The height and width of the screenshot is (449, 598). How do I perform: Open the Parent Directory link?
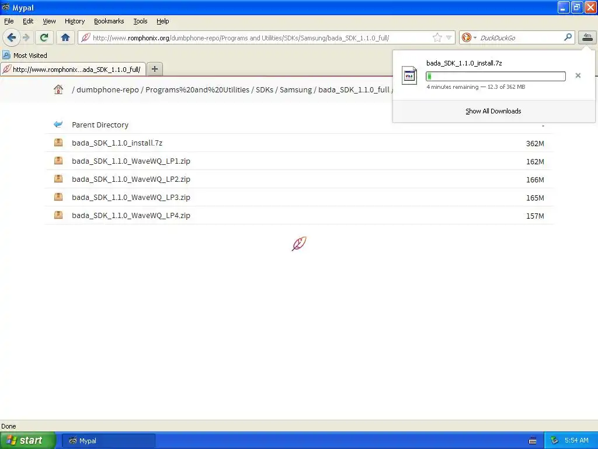click(x=100, y=125)
